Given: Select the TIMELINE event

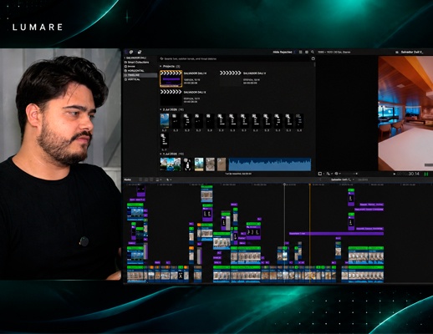Looking at the screenshot, I should coord(140,75).
